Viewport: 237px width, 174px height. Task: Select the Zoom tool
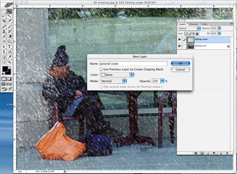click(x=9, y=62)
